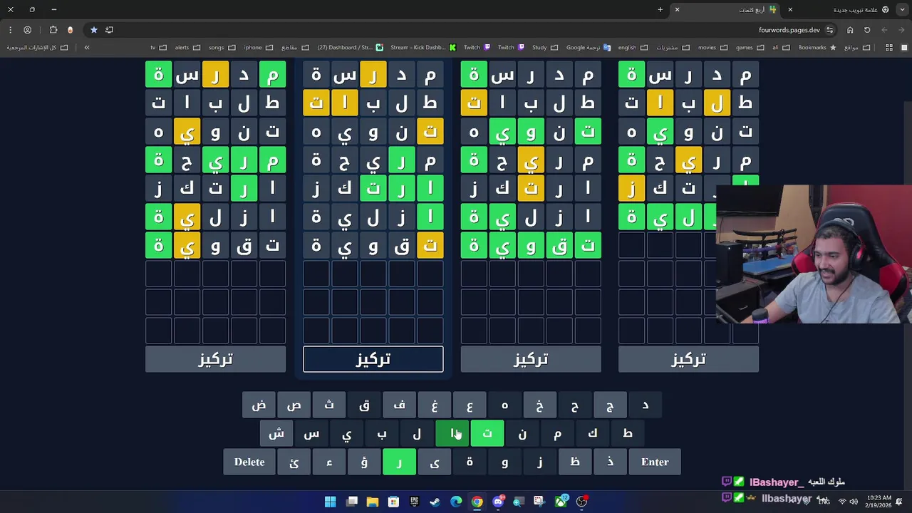Expand the english bookmark folder
The width and height of the screenshot is (912, 513).
coord(632,48)
